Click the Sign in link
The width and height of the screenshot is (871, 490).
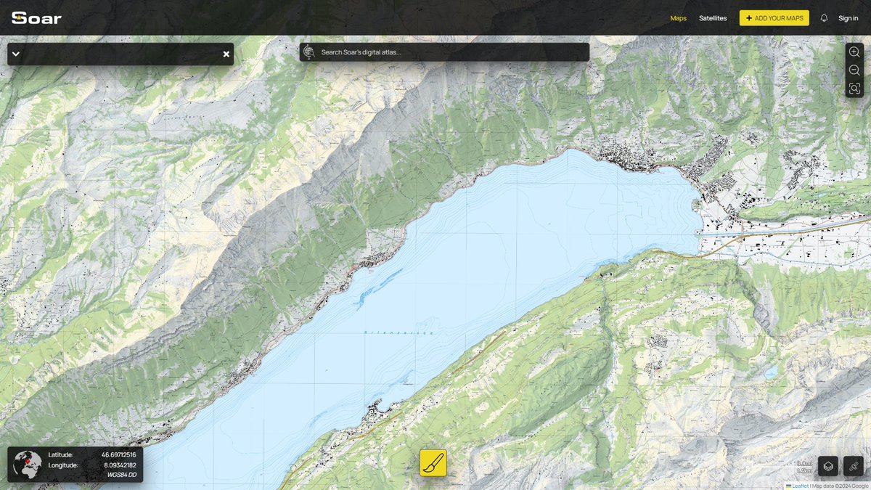click(848, 18)
